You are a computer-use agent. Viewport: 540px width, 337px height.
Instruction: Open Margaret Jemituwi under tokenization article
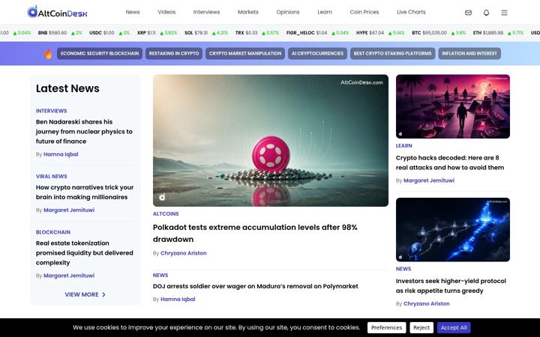tap(69, 276)
